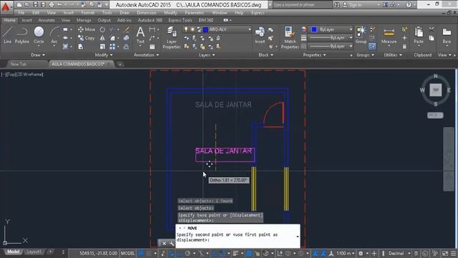458x258 pixels.
Task: Select the Circle tool
Action: pyautogui.click(x=39, y=35)
